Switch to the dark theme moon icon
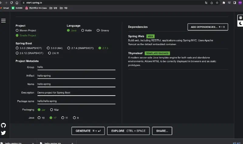Screen dimensions: 243x144 pyautogui.click(x=240, y=23)
